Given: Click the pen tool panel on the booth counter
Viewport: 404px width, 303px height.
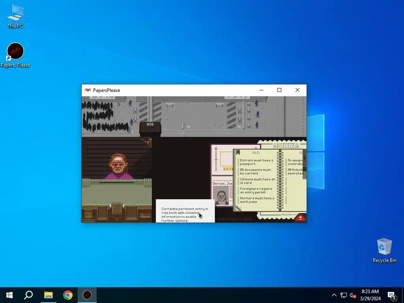Looking at the screenshot, I should tap(88, 214).
